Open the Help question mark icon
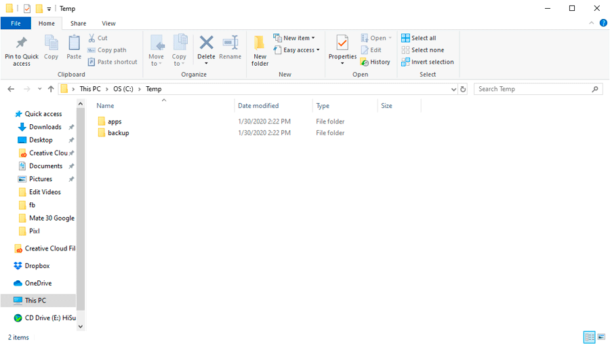 603,23
